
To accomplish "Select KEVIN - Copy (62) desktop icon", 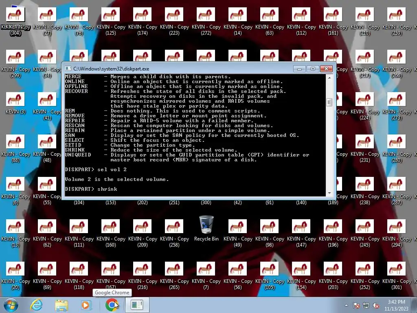I will (x=47, y=234).
